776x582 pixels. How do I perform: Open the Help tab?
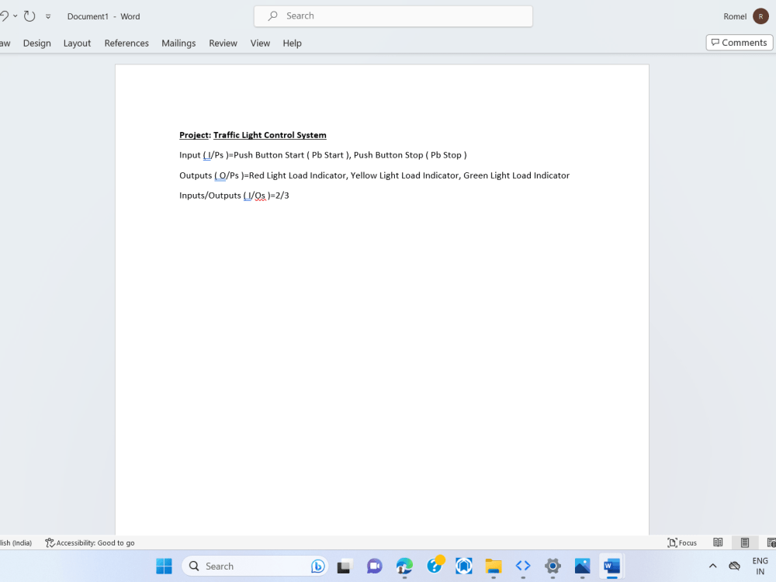292,43
